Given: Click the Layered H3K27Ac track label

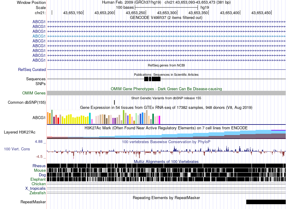Looking at the screenshot, I should coord(20,132).
